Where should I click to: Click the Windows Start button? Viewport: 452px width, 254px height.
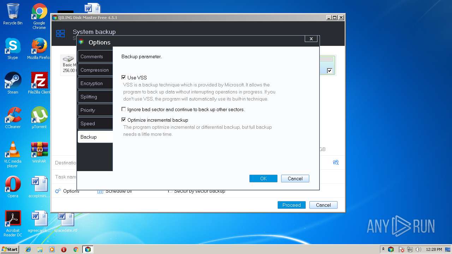click(x=10, y=249)
